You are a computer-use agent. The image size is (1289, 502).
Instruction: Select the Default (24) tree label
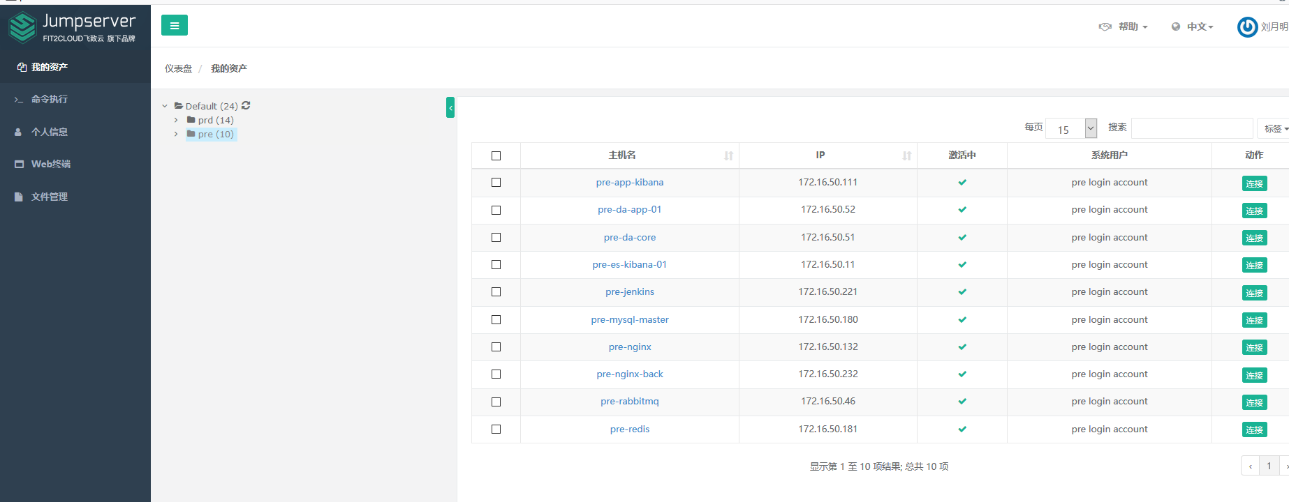[212, 106]
